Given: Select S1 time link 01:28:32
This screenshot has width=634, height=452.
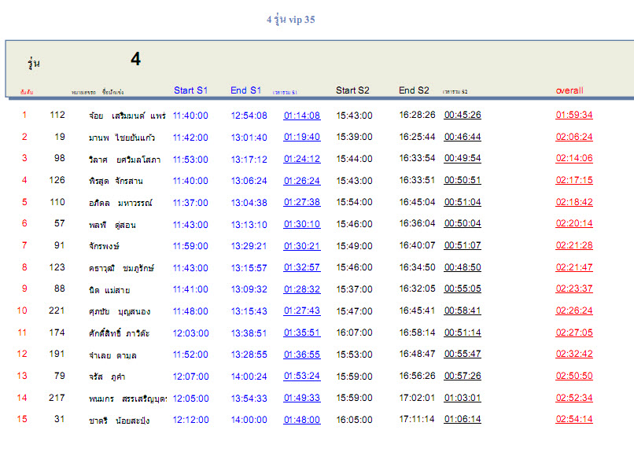Looking at the screenshot, I should click(x=302, y=289).
